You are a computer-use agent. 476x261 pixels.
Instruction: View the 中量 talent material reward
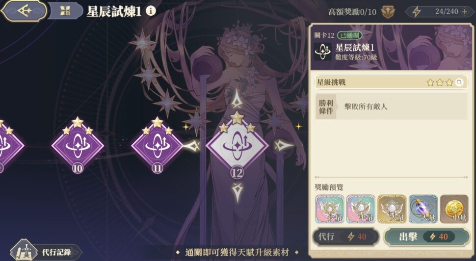click(x=361, y=209)
